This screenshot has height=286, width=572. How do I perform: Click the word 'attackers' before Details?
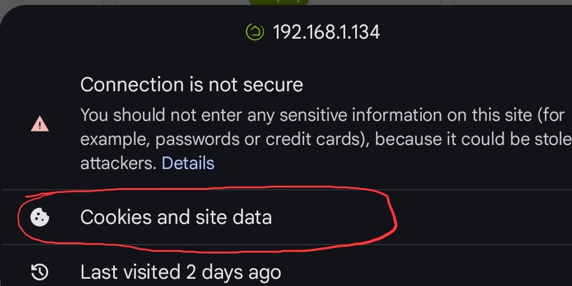[x=118, y=163]
